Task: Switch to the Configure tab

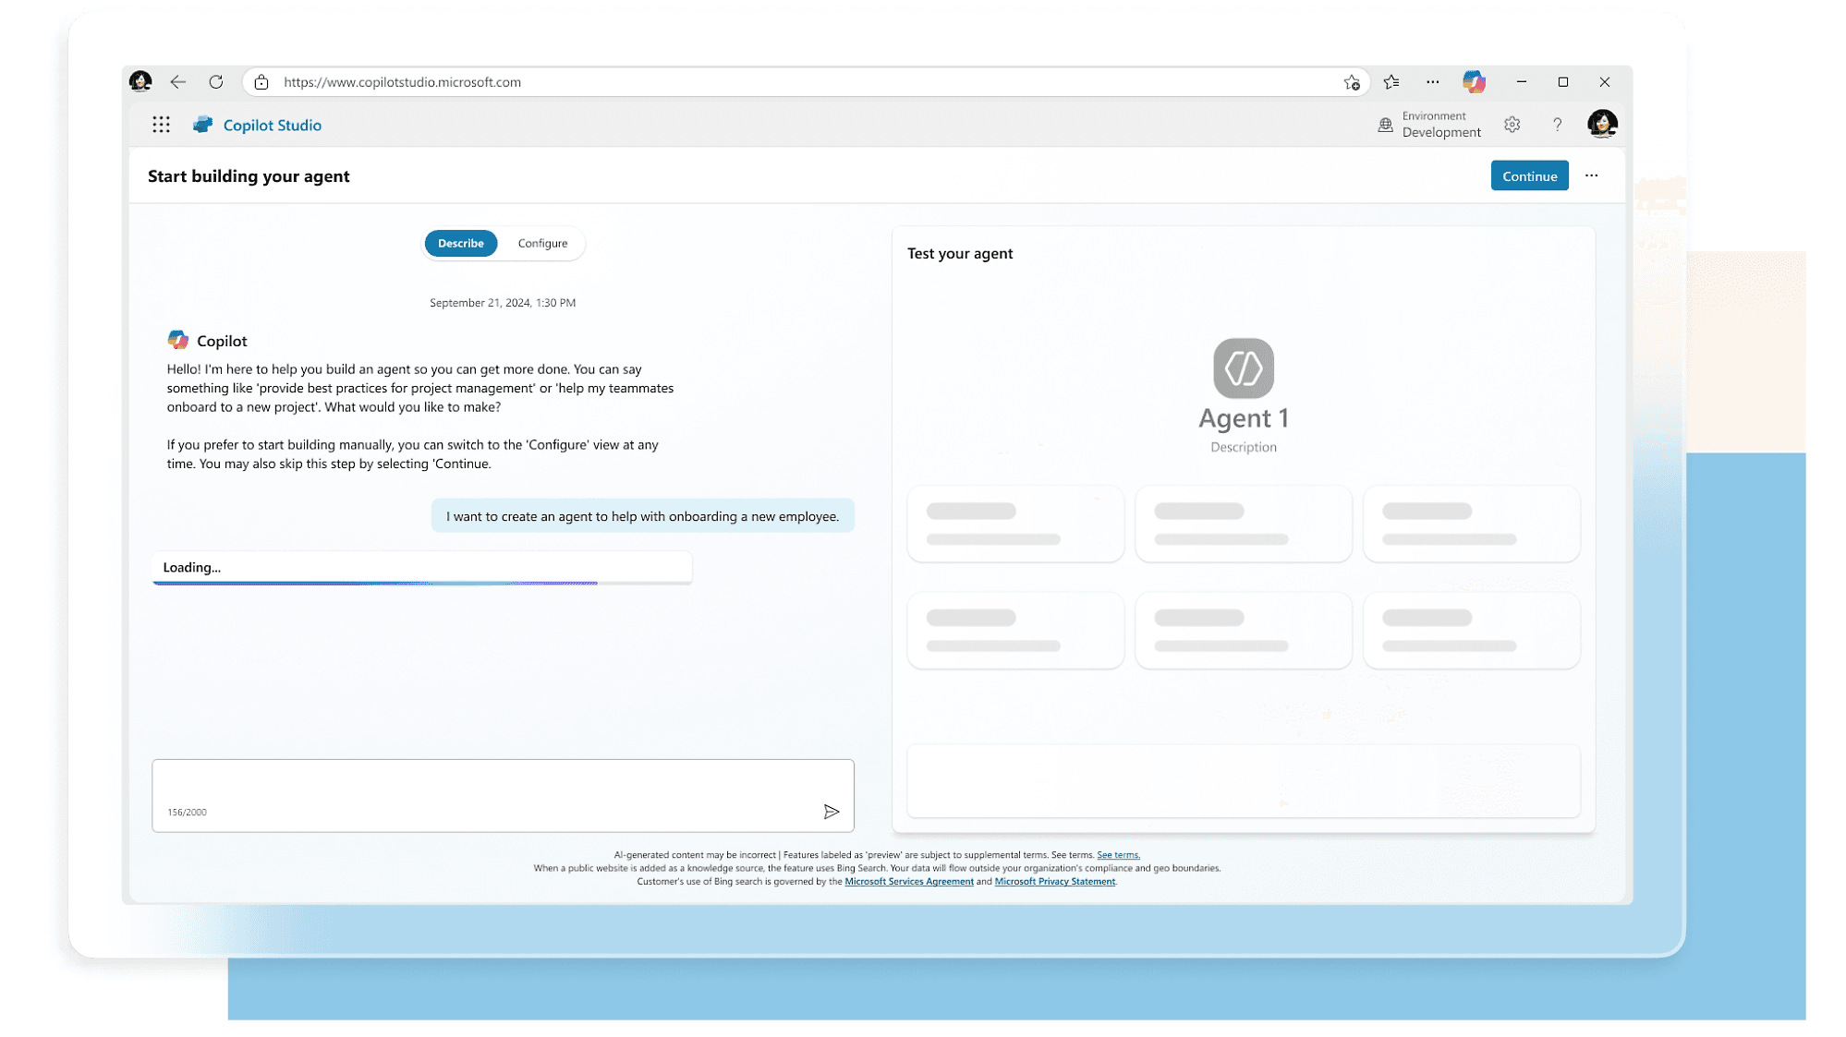Action: (x=542, y=244)
